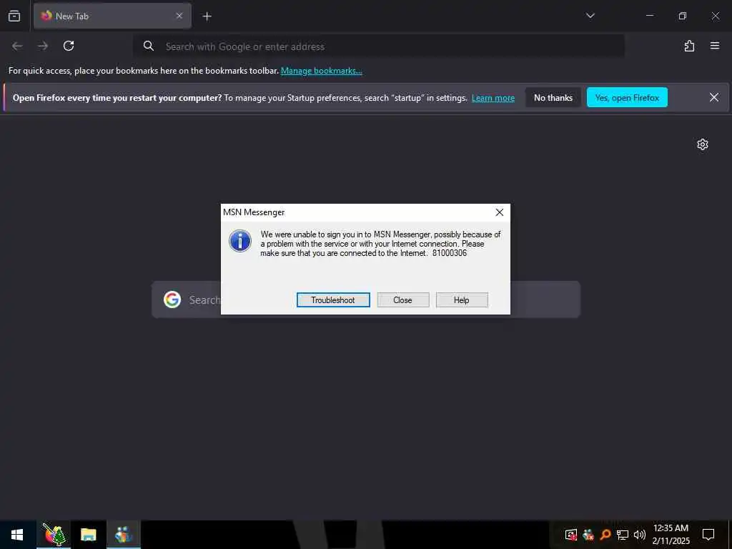Open the Firefox hamburger application menu

pos(715,46)
